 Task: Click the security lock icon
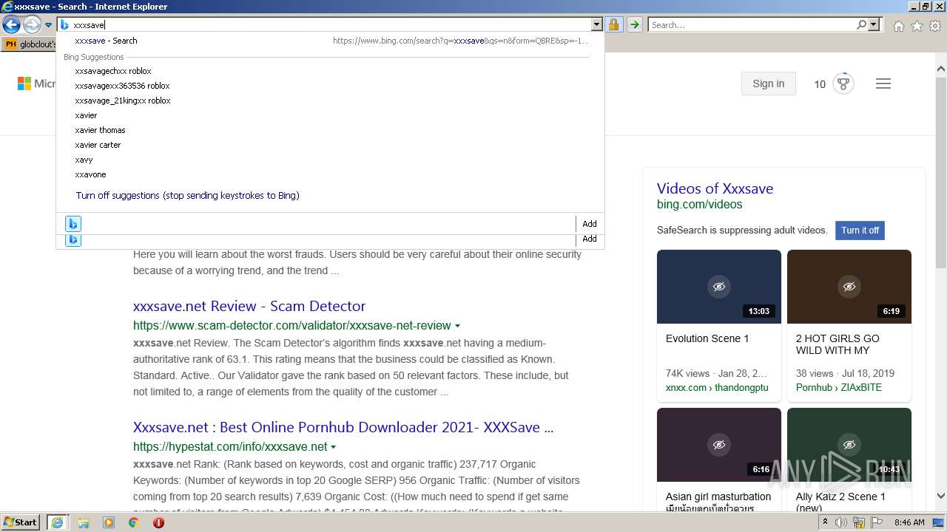pos(613,24)
